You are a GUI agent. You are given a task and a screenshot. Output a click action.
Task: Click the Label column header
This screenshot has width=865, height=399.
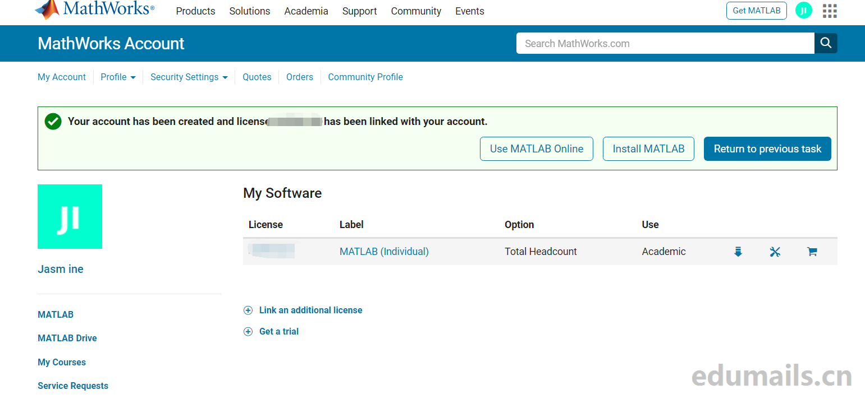pos(351,225)
